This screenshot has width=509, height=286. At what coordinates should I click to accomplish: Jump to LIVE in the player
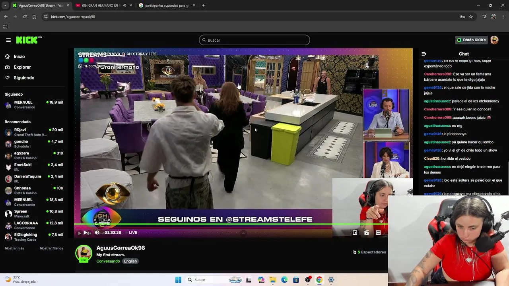click(133, 233)
